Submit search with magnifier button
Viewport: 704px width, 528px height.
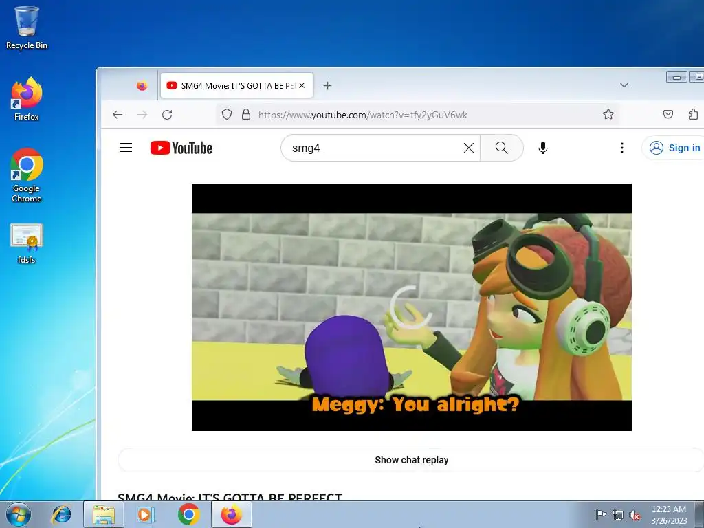(501, 148)
